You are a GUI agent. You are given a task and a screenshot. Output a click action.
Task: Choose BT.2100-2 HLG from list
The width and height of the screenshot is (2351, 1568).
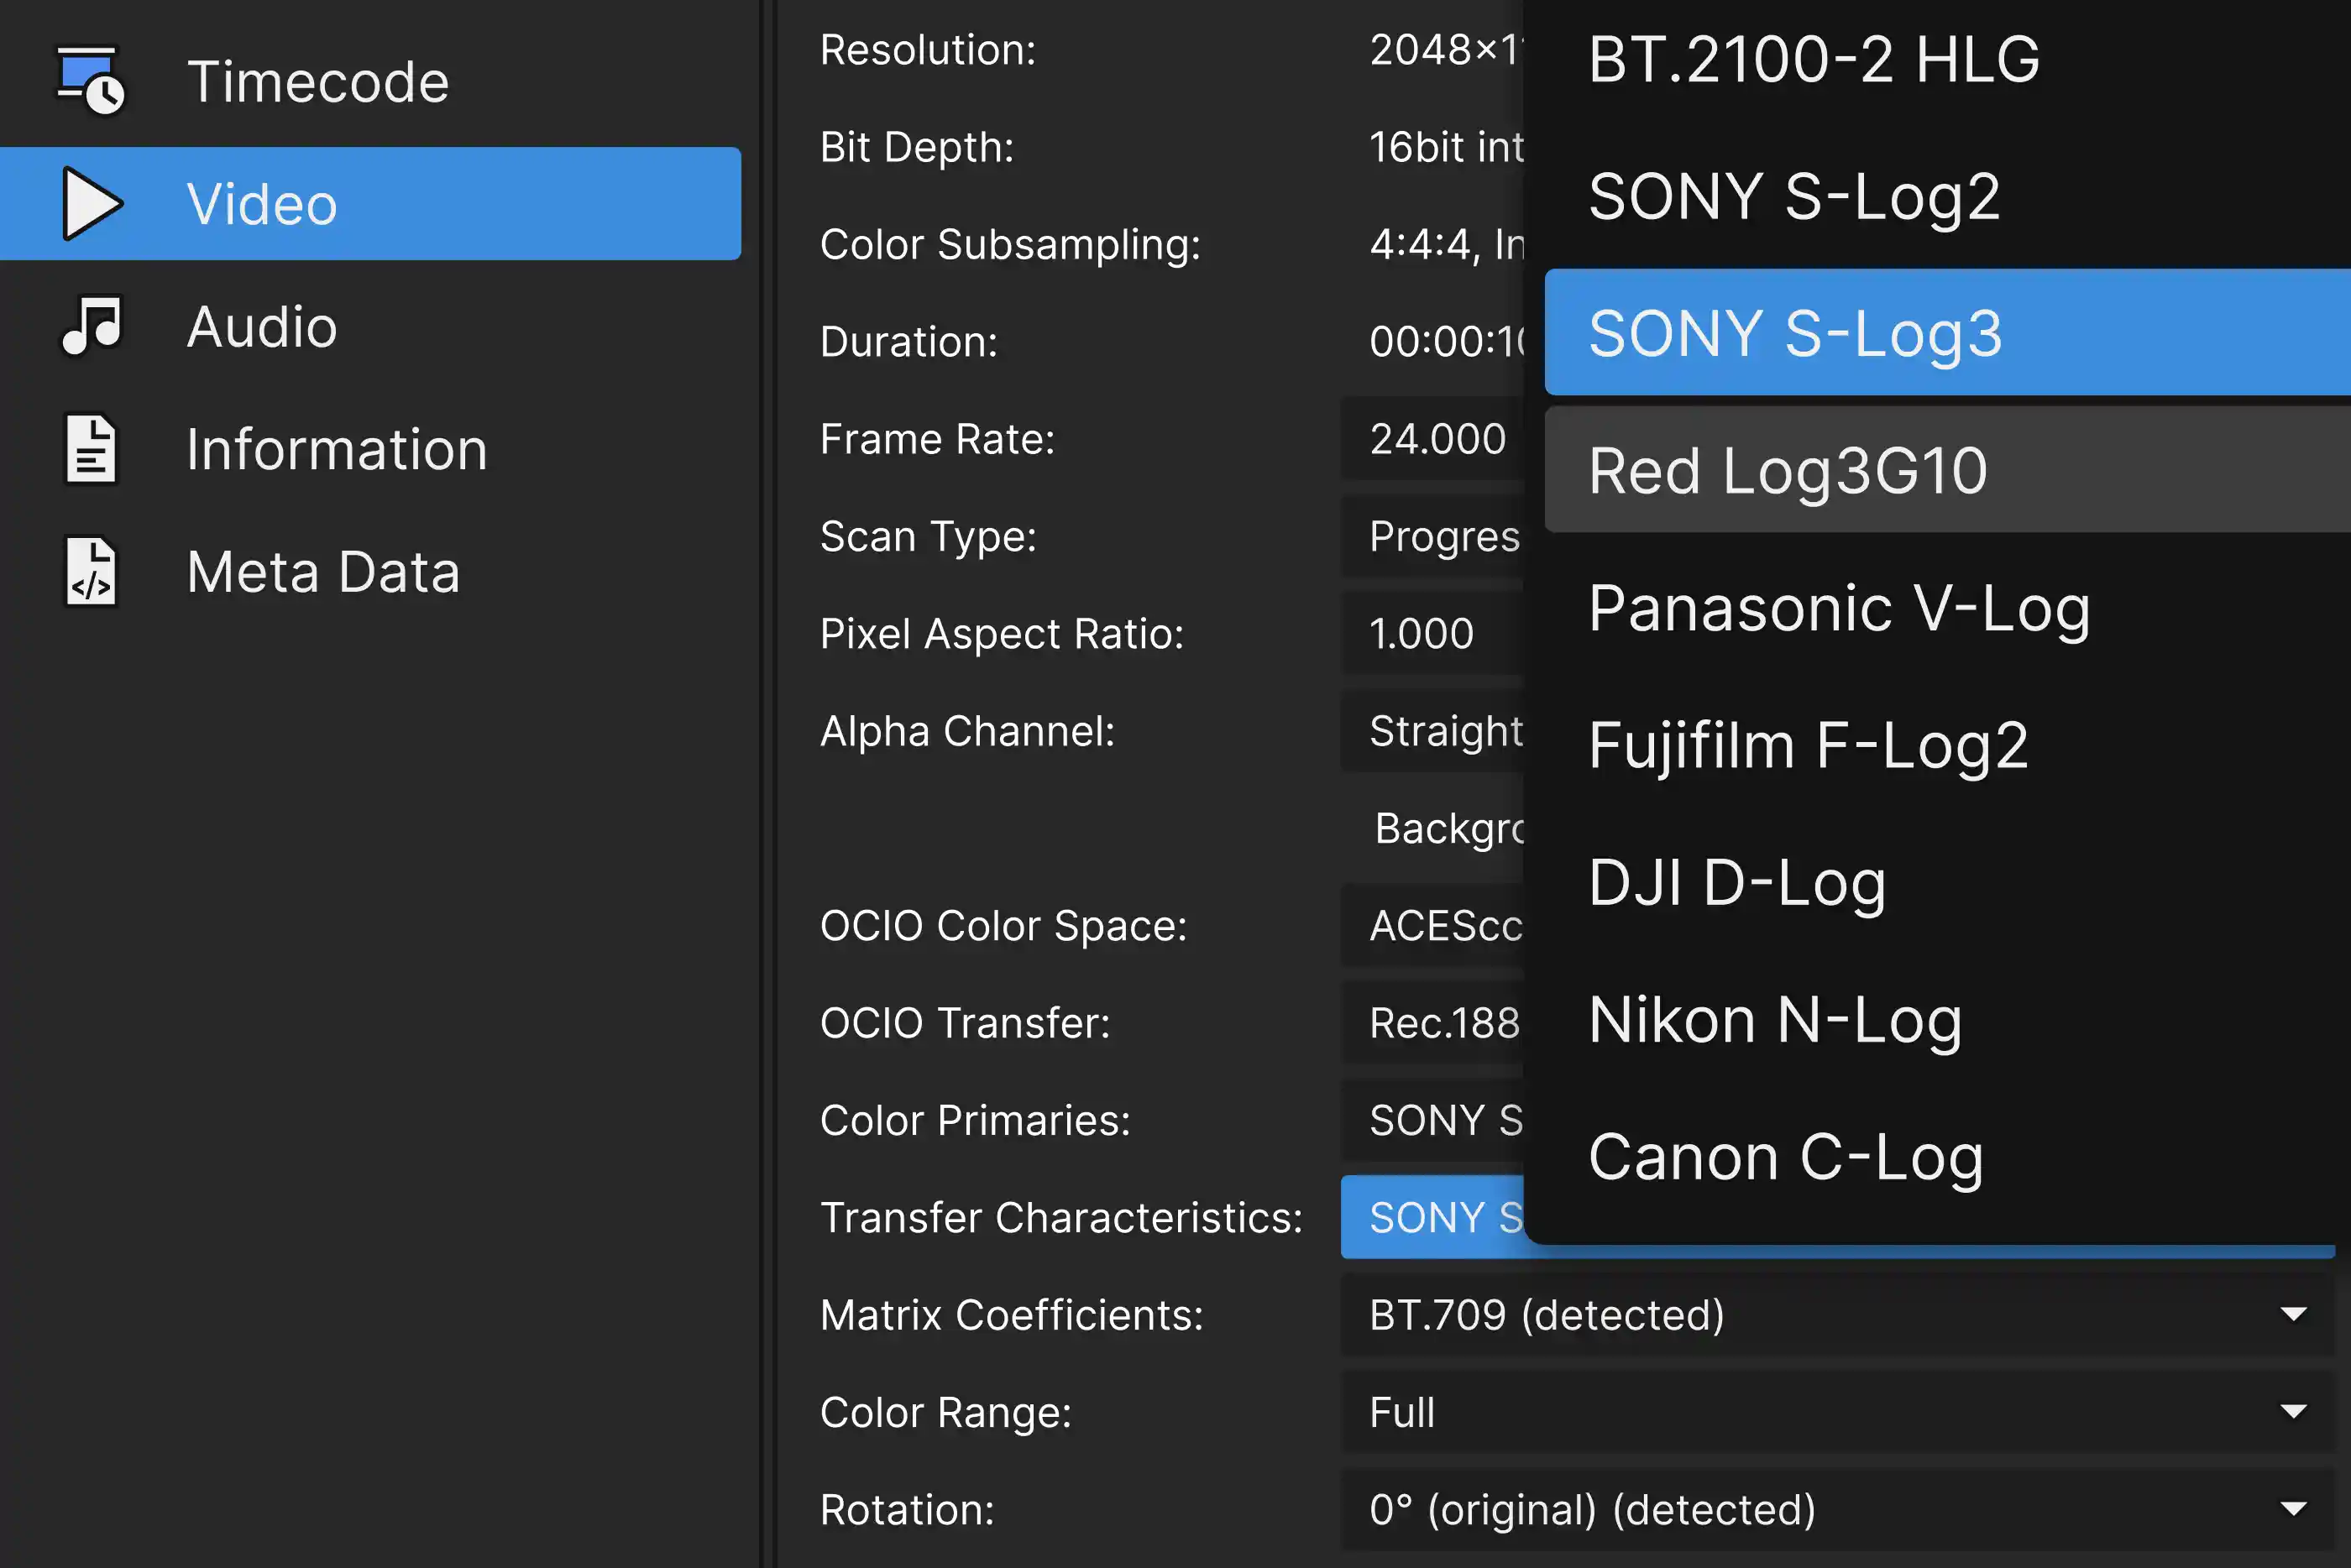coord(1947,59)
